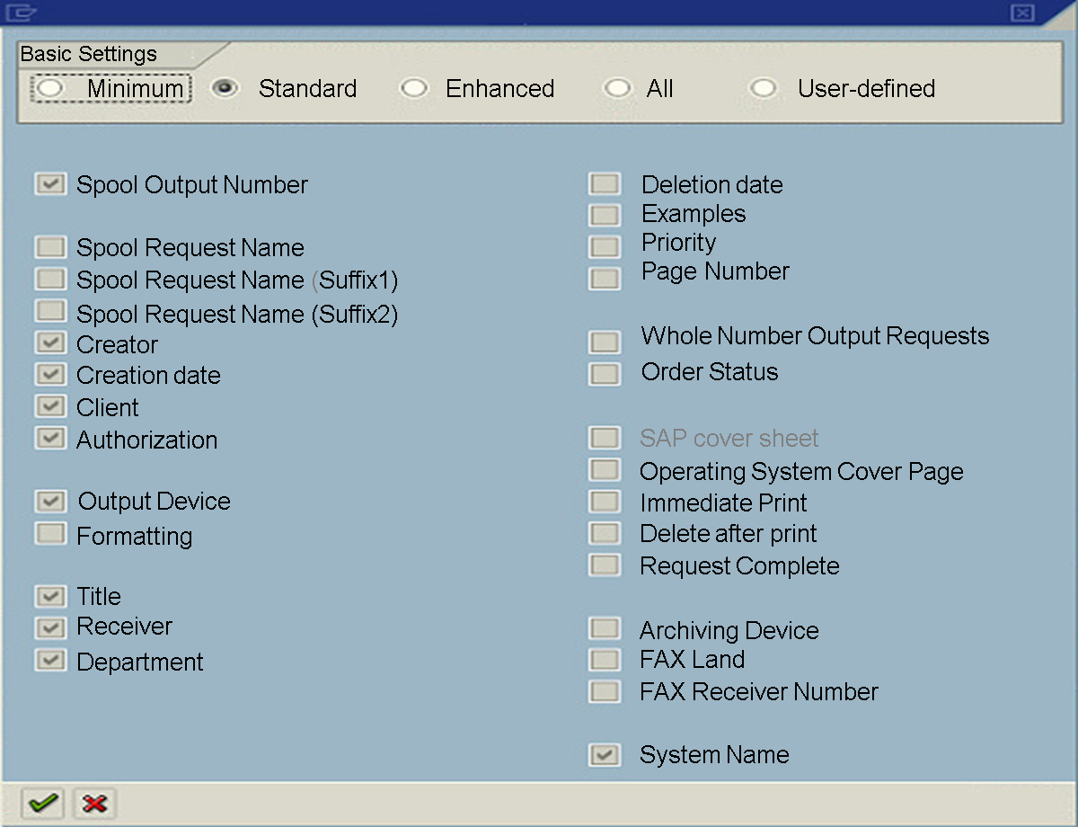Select the All radio option
Viewport: 1078px width, 827px height.
(617, 88)
